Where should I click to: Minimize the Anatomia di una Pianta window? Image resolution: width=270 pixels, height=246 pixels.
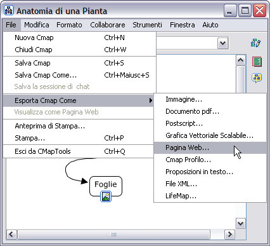[229, 11]
